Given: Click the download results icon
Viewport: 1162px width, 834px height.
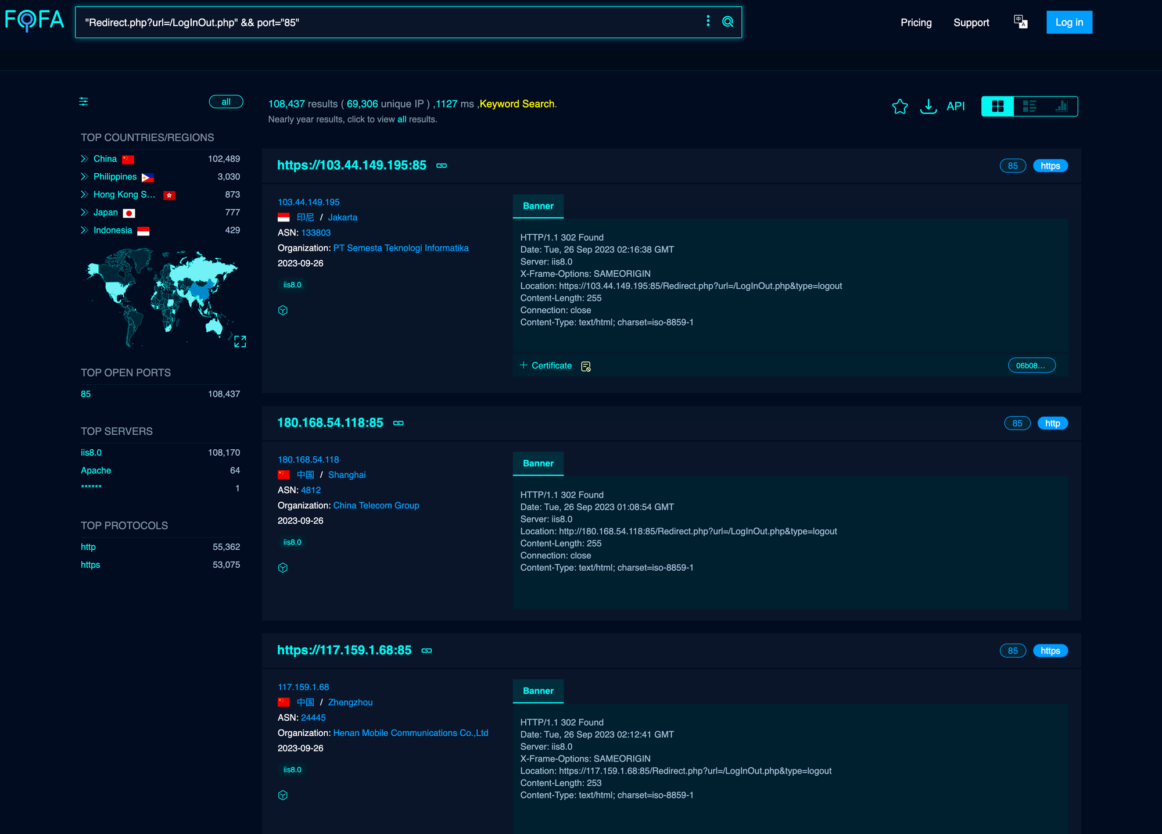Looking at the screenshot, I should click(928, 106).
